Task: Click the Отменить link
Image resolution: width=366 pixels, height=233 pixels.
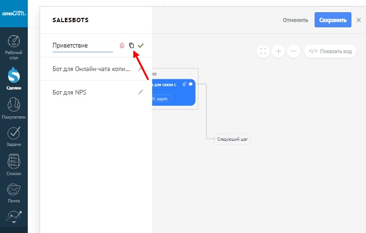Action: click(295, 20)
